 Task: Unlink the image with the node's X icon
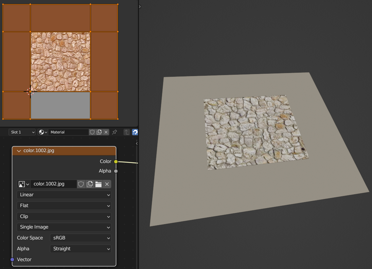pos(107,184)
